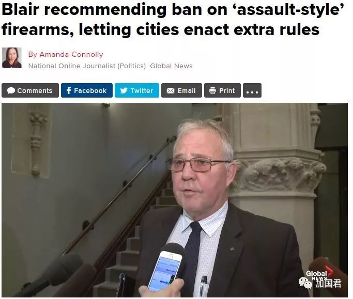Click the Twitter bird icon
353x299 pixels.
[x=124, y=90]
